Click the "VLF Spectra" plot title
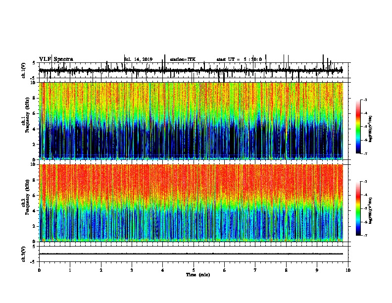This screenshot has width=392, height=303. point(56,59)
